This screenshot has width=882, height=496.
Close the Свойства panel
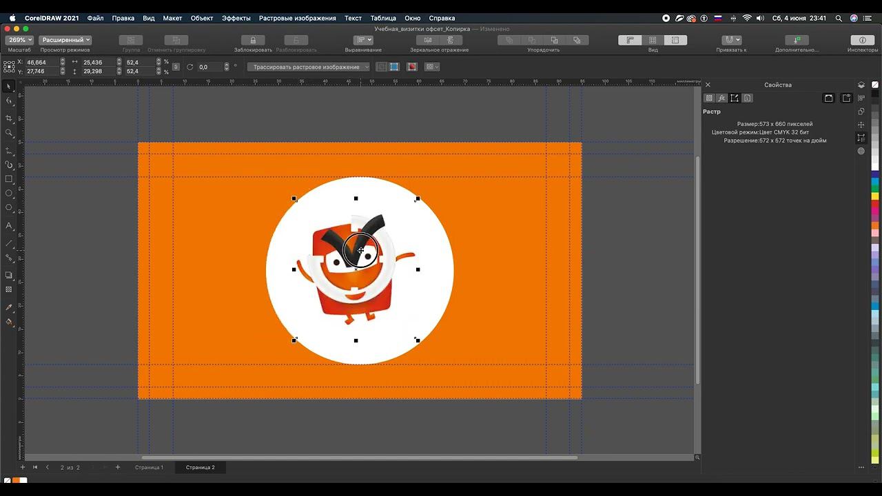tap(708, 85)
